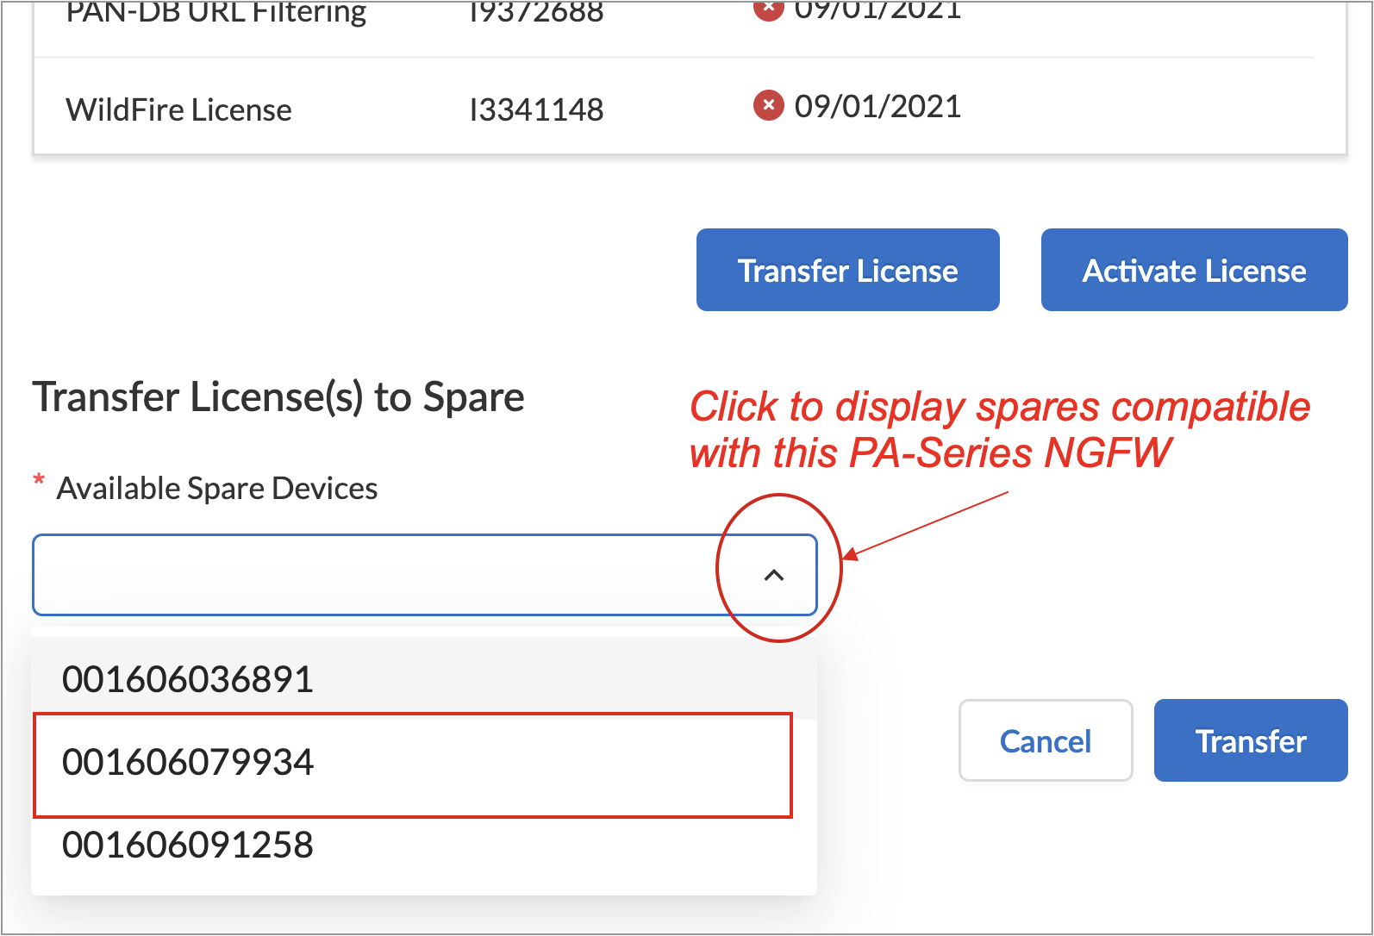Click auth code I9372688

(x=536, y=12)
